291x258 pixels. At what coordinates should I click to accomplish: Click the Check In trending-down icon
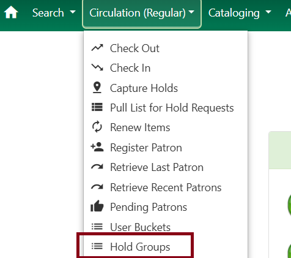(x=97, y=67)
